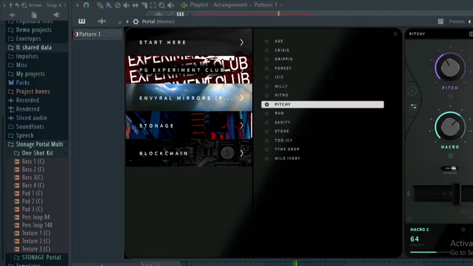Toggle the REVERSE switch in Portal
This screenshot has width=473, height=266.
[x=450, y=168]
